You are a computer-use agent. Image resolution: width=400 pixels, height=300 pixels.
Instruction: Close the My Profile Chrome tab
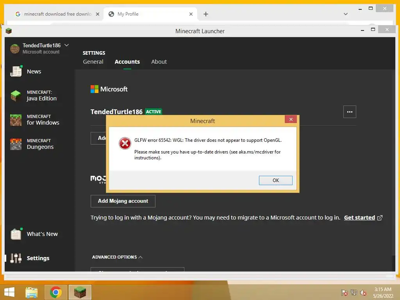pyautogui.click(x=191, y=14)
